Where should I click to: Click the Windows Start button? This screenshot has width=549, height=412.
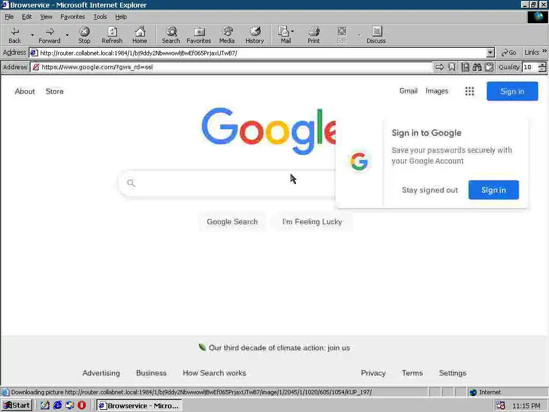coord(17,406)
